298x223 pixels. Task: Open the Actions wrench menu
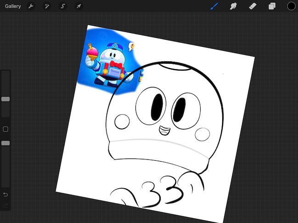tap(31, 6)
